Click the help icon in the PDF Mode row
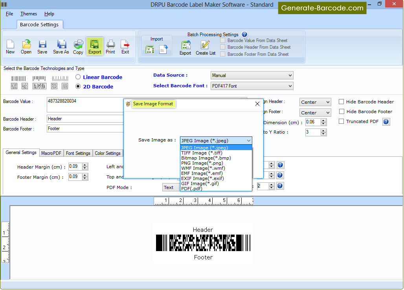Screen dimensions: 404x290 click(x=280, y=186)
